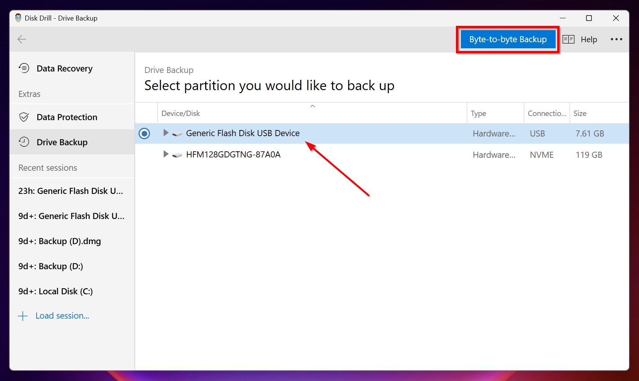Click the USB connection cell

pyautogui.click(x=537, y=133)
